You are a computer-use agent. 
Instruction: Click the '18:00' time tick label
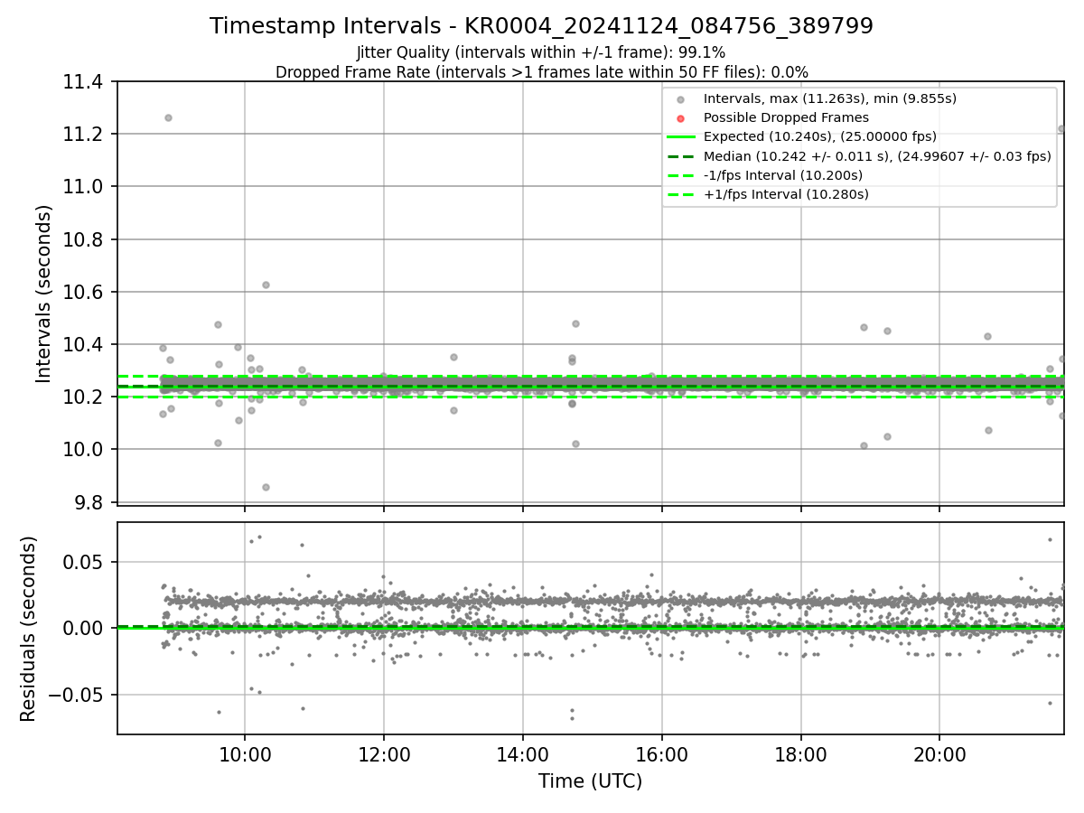tap(800, 755)
